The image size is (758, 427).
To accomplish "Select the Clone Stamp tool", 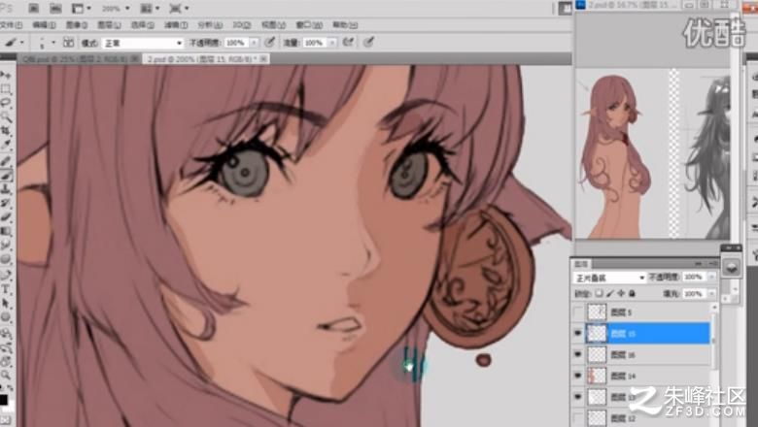I will tap(6, 188).
